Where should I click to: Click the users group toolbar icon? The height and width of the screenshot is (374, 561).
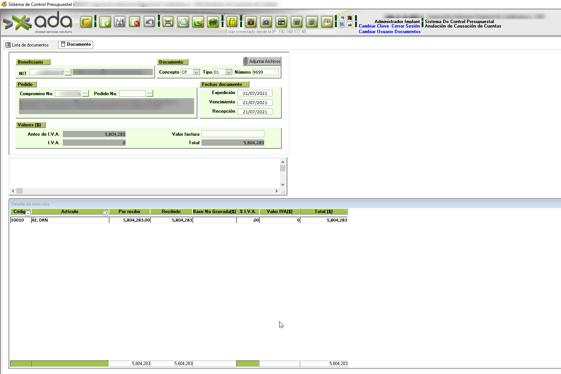coord(327,22)
